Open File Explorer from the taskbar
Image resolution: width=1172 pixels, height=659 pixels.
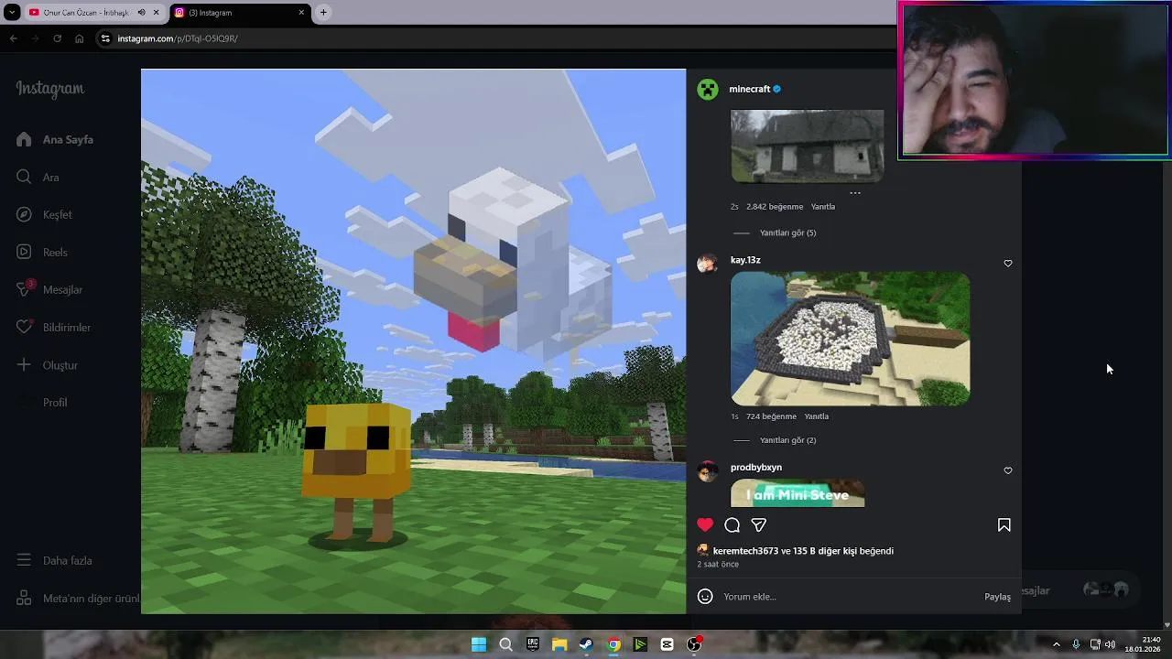[559, 644]
